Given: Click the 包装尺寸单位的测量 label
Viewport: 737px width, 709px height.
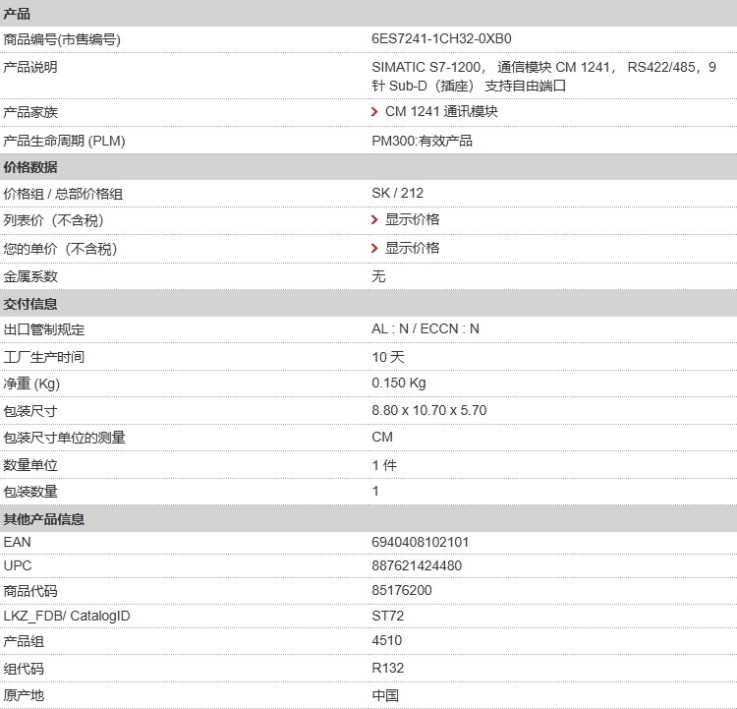Looking at the screenshot, I should click(64, 438).
